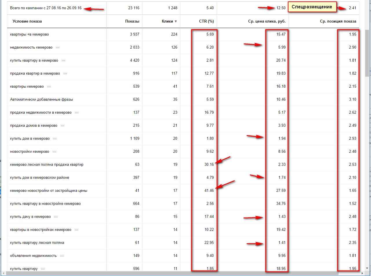Click the impressions value '4 420'
This screenshot has height=276, width=371.
[135, 60]
